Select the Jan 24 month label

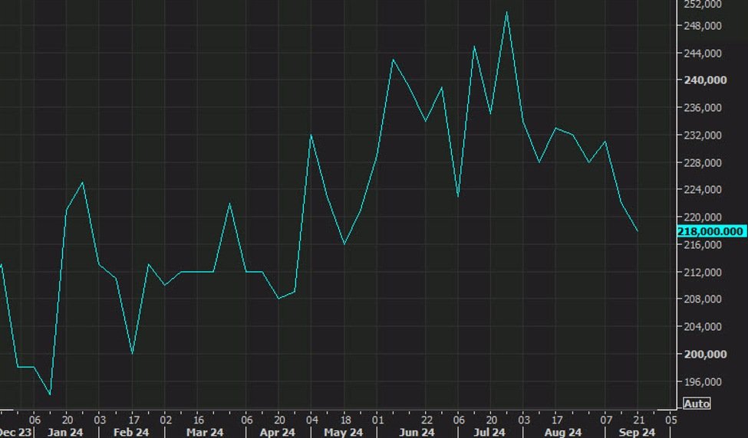pos(65,433)
